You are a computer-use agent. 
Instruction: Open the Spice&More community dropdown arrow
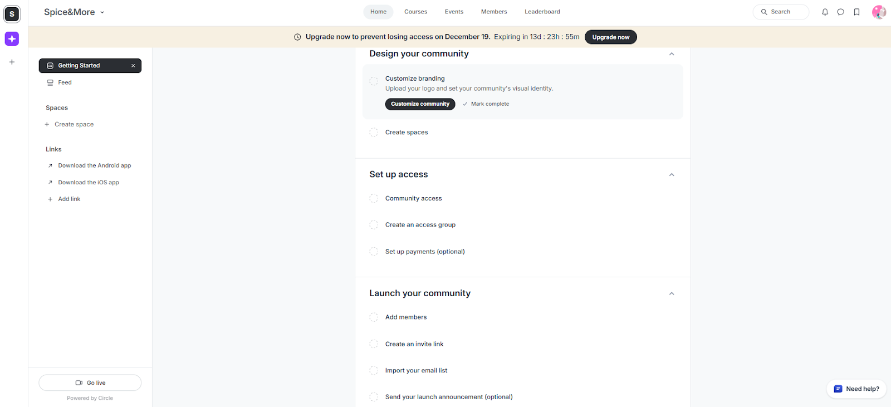[102, 12]
